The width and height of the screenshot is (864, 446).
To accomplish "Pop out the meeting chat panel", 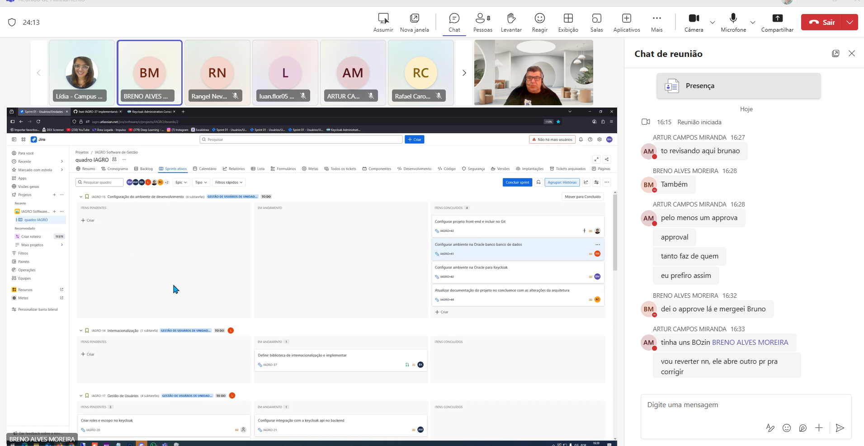I will pyautogui.click(x=836, y=53).
